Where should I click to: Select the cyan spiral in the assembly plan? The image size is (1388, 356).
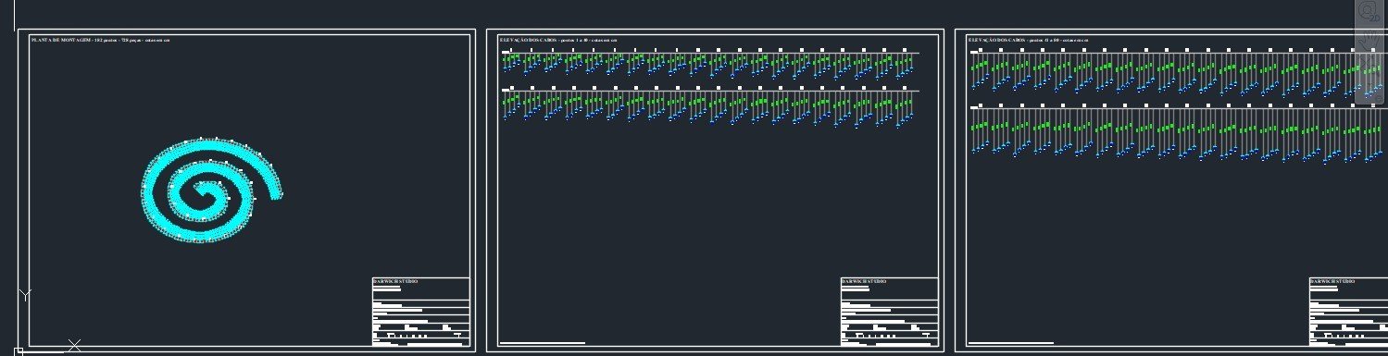[212, 190]
